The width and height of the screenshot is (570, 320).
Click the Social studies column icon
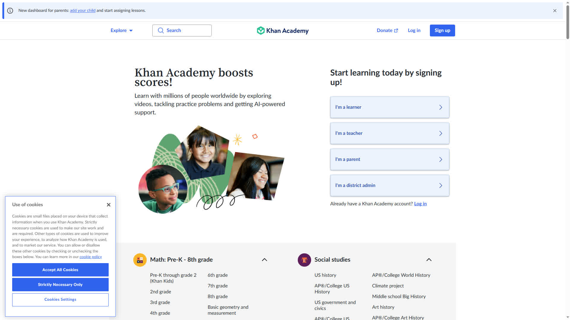point(304,260)
